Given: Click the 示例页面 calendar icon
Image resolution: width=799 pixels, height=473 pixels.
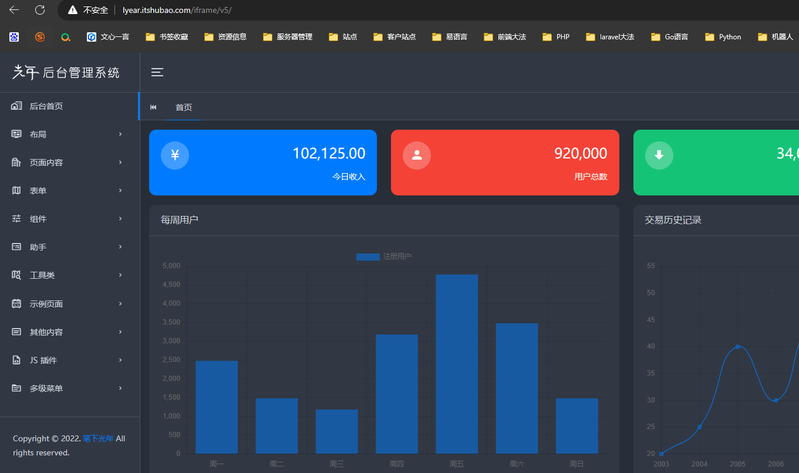Looking at the screenshot, I should click(16, 303).
